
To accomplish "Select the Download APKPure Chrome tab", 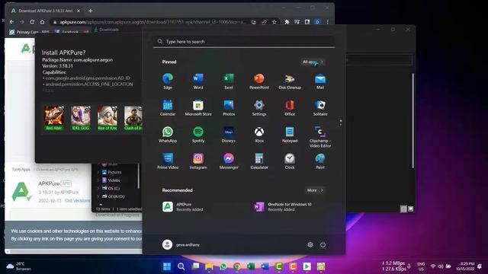I will pyautogui.click(x=46, y=11).
